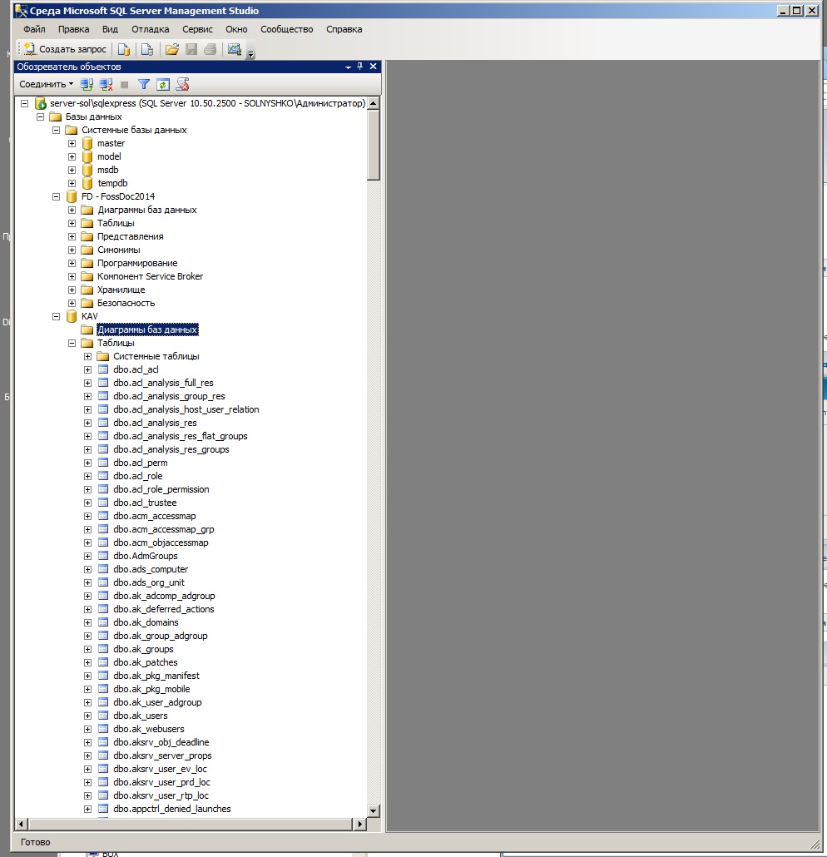Expand Представления folder under FossDoc2014
This screenshot has width=827, height=857.
[72, 236]
